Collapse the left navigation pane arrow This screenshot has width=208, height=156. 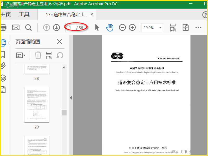[x=71, y=98]
